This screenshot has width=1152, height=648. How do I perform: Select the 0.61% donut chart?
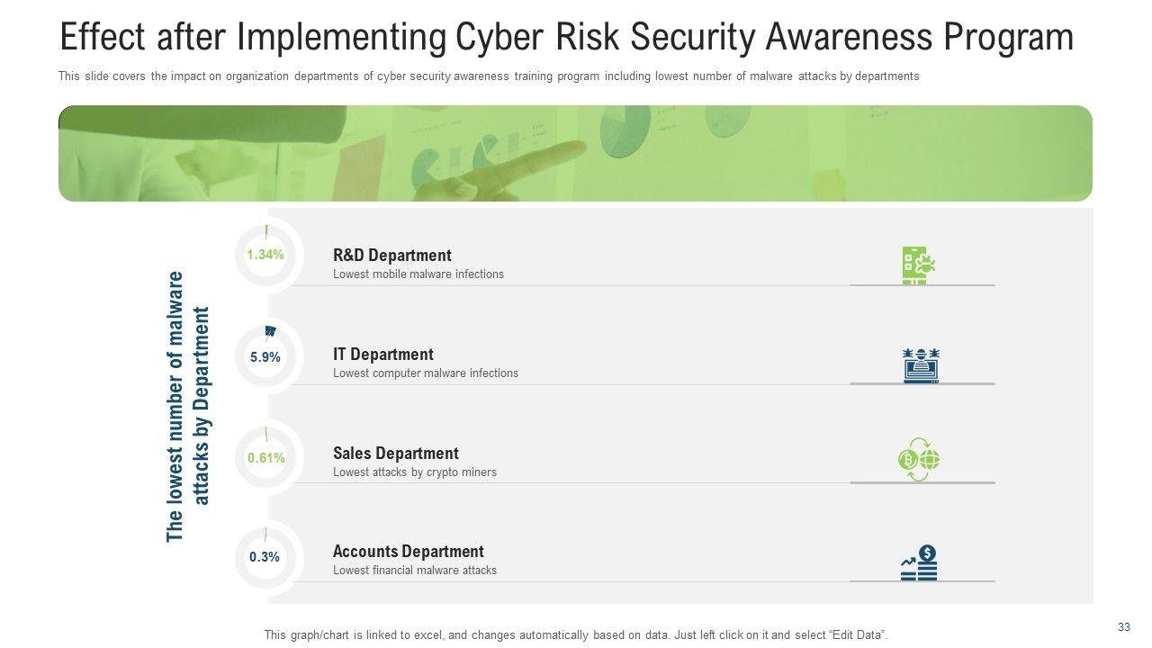[x=265, y=458]
